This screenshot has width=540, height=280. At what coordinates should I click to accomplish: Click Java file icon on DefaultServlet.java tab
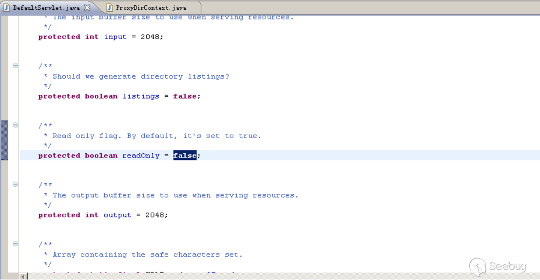pyautogui.click(x=7, y=8)
